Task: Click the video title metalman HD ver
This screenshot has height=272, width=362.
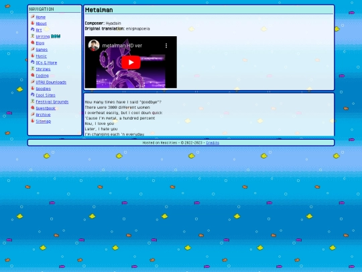Action: 122,46
